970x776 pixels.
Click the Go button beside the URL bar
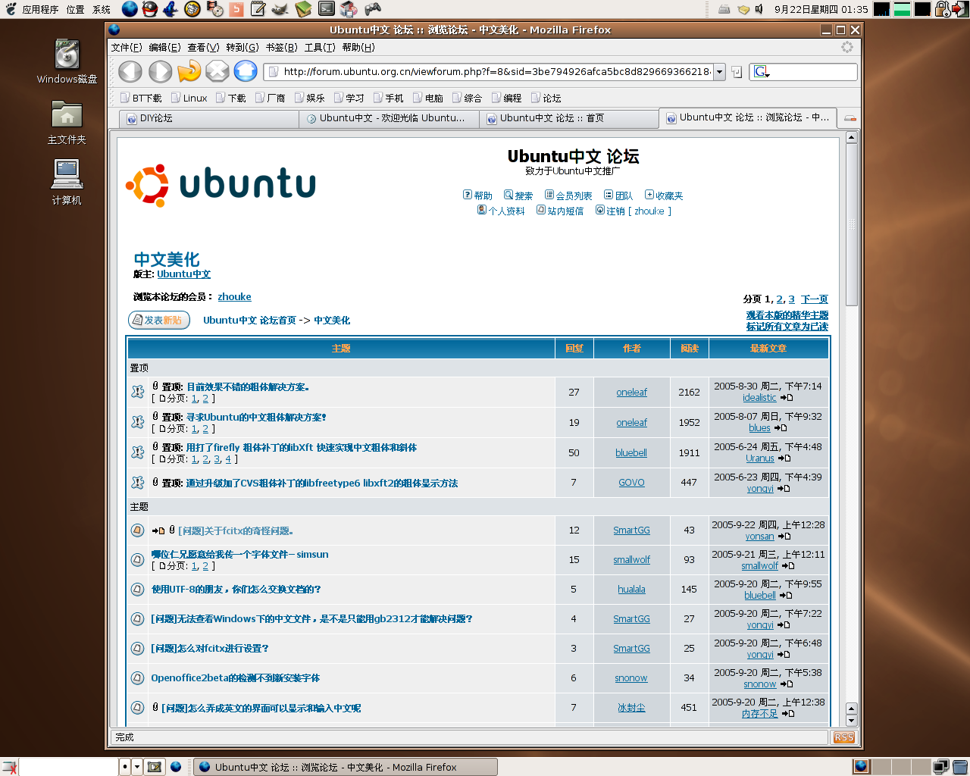tap(736, 72)
